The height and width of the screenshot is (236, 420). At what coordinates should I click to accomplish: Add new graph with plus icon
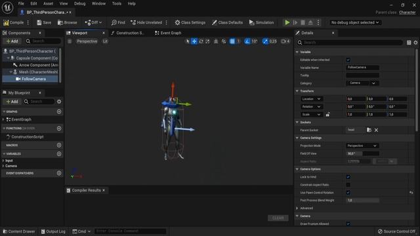[x=59, y=111]
